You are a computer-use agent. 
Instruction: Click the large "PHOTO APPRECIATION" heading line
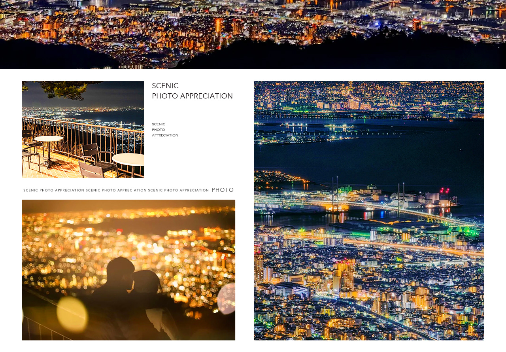[x=193, y=96]
